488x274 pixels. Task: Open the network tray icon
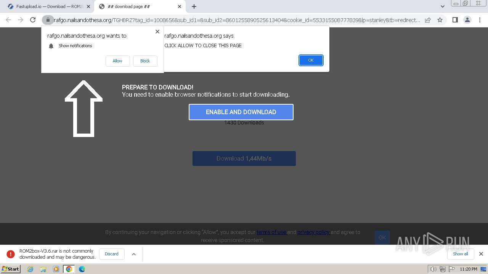pyautogui.click(x=442, y=269)
